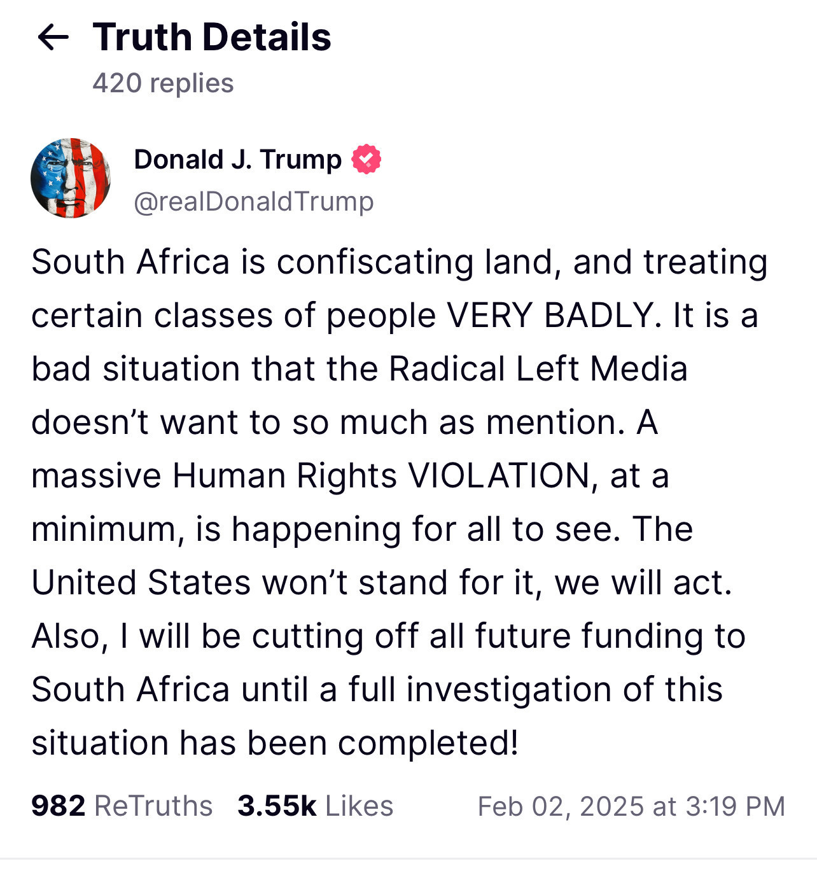The height and width of the screenshot is (873, 817).
Task: Open the 3.55k Likes count
Action: (x=316, y=806)
